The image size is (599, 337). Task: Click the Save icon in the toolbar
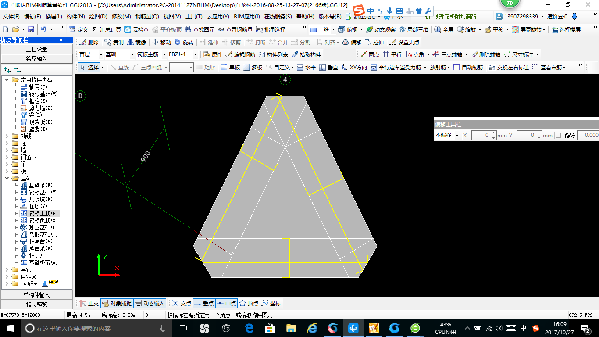tap(31, 29)
